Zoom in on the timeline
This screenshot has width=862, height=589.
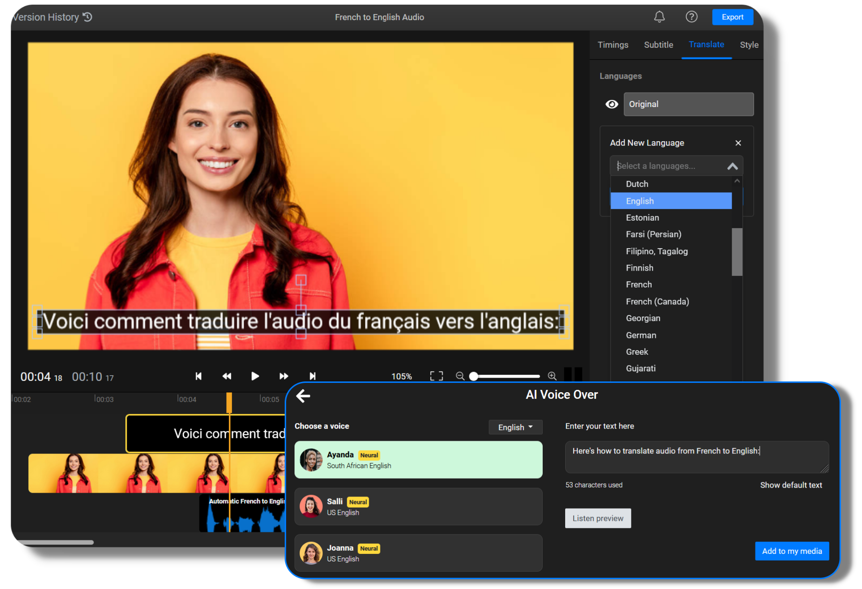coord(552,376)
